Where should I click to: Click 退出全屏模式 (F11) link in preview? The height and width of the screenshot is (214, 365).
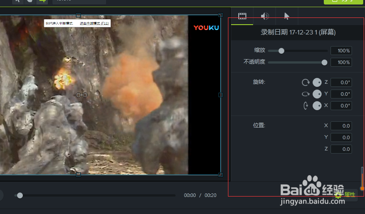pos(94,23)
